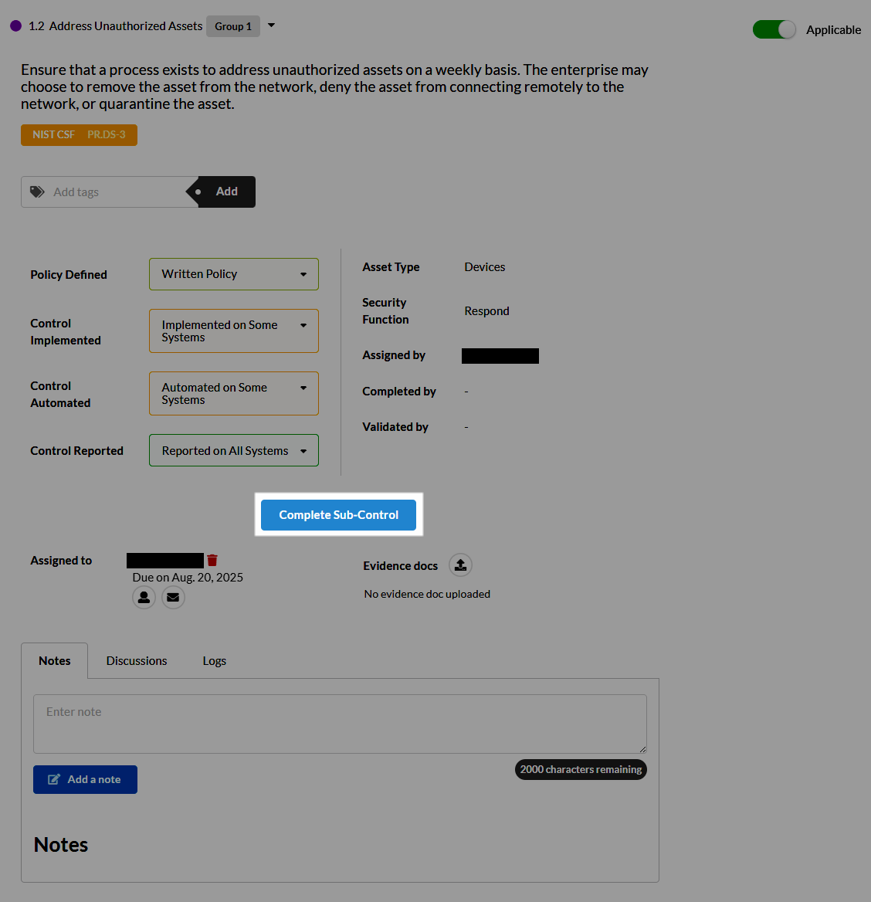Click the 'Respond' security function value

point(486,311)
